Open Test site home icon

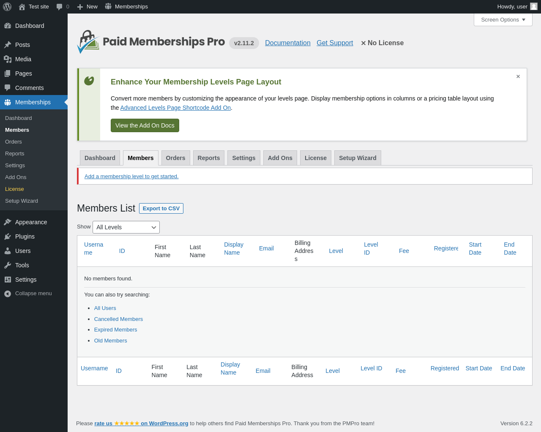22,7
